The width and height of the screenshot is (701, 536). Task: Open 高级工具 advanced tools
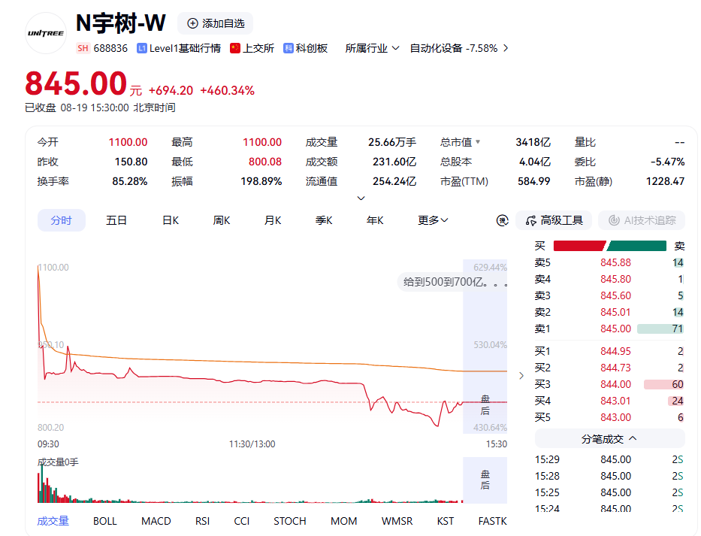coord(554,220)
